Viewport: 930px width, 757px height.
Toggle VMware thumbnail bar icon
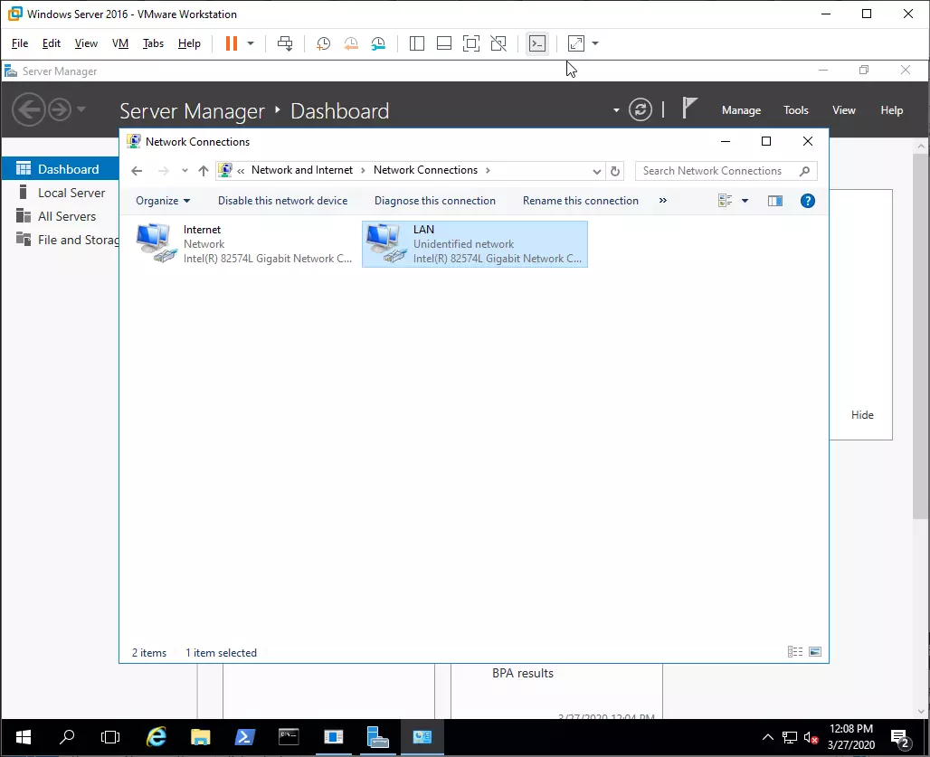coord(444,43)
